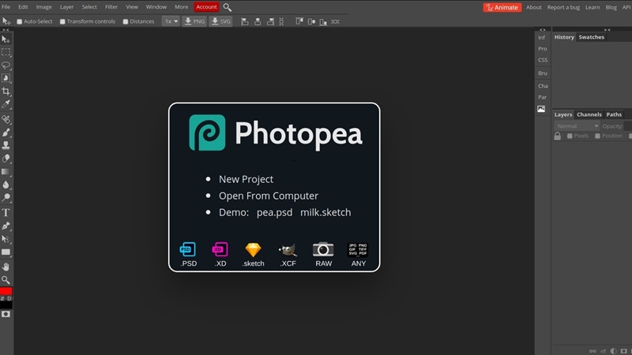
Task: Select the Crop tool
Action: [6, 92]
